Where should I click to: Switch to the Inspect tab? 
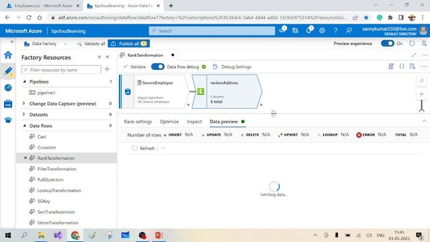tap(194, 122)
